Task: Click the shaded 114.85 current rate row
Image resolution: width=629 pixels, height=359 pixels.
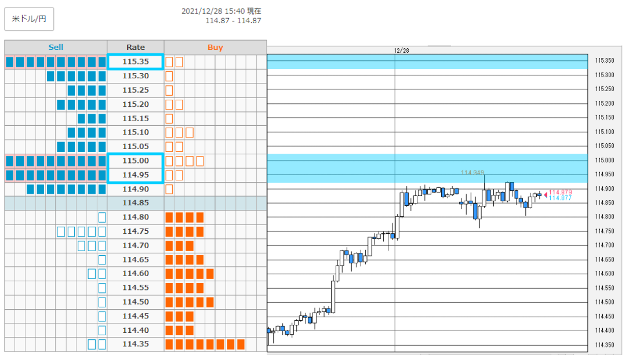Action: coord(136,203)
